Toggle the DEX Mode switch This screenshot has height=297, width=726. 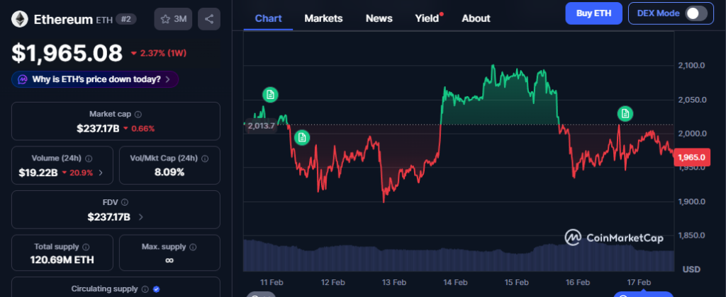point(696,13)
